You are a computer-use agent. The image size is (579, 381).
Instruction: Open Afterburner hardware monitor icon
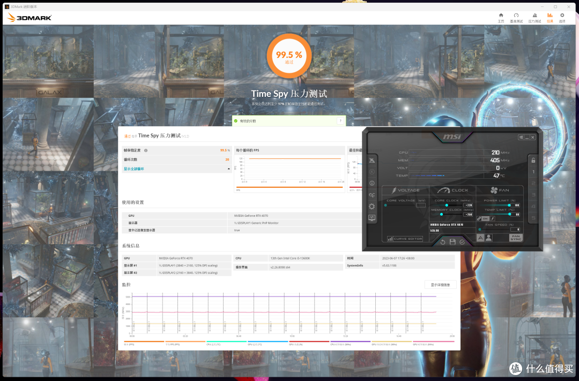point(372,218)
